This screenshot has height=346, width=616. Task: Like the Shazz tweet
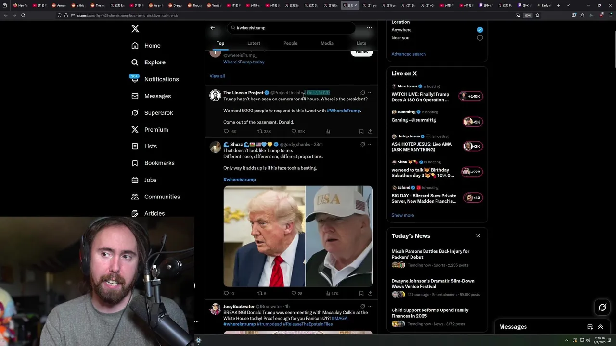click(x=294, y=293)
